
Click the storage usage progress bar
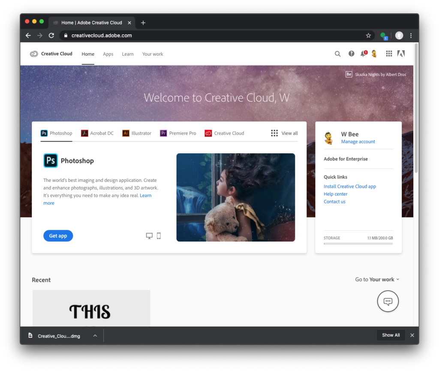pos(358,244)
